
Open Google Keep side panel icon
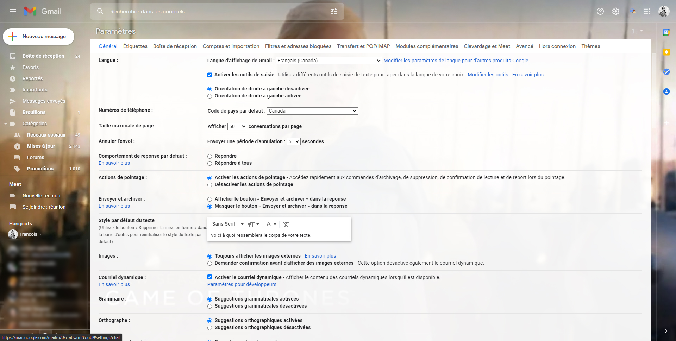coord(666,52)
